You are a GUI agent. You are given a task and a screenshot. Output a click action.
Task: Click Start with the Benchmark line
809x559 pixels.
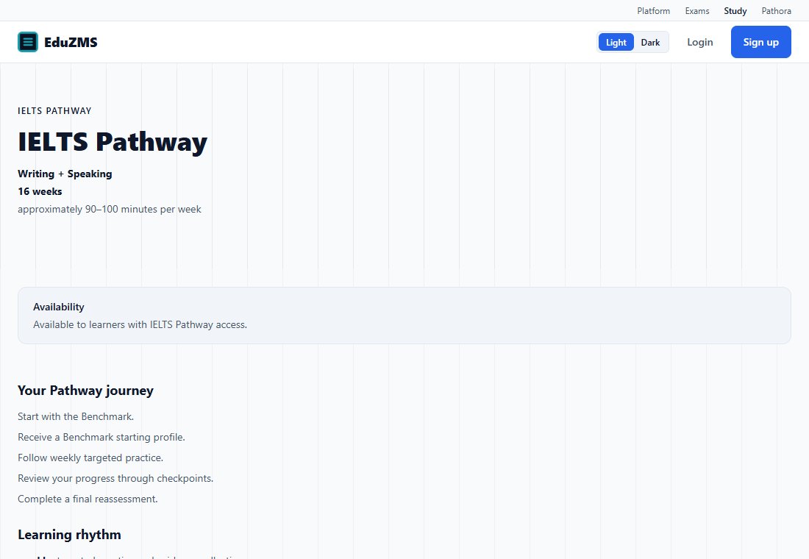coord(75,416)
